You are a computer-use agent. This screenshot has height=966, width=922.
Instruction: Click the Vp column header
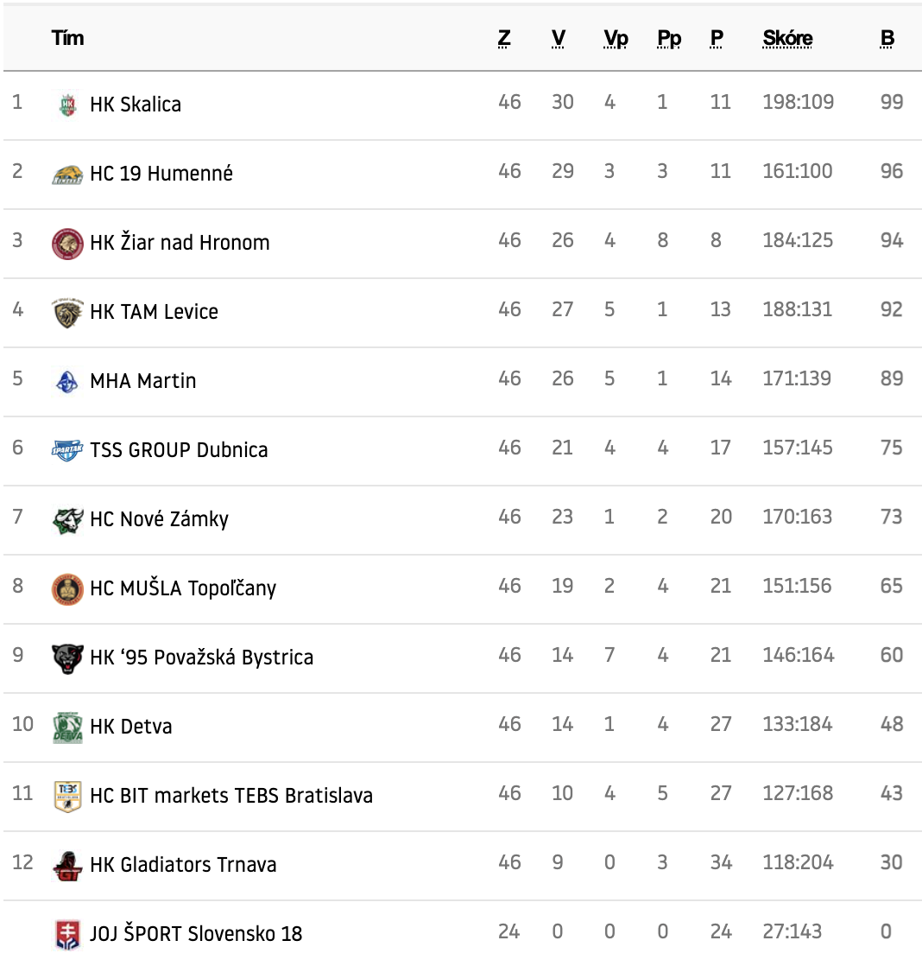tap(616, 39)
